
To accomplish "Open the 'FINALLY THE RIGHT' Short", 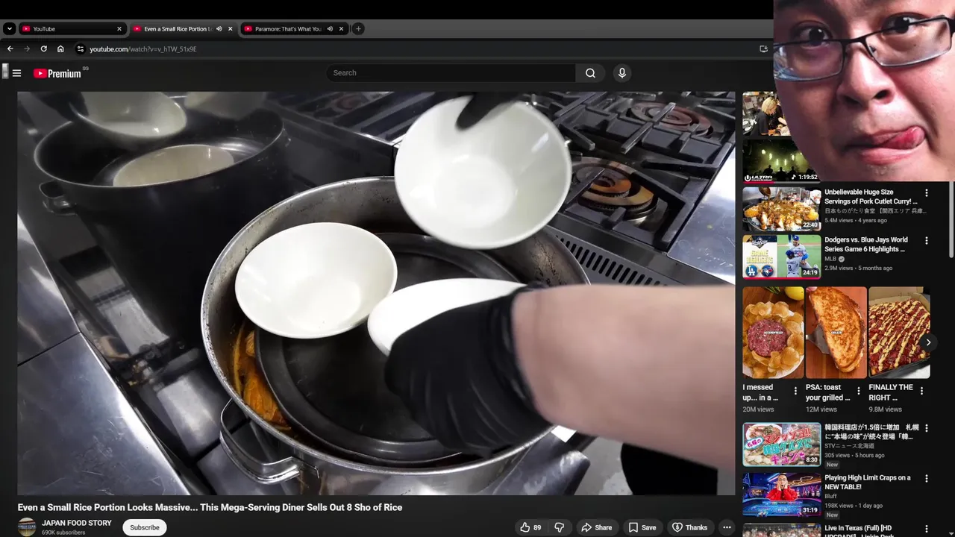I will (x=899, y=333).
